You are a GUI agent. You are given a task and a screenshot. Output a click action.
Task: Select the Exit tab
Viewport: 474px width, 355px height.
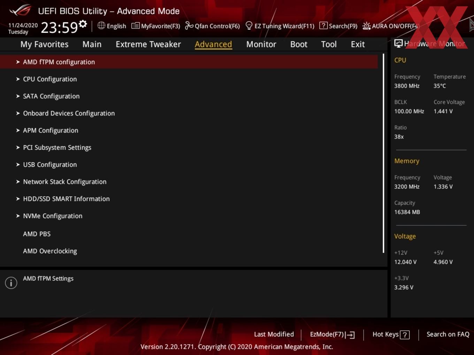(358, 44)
